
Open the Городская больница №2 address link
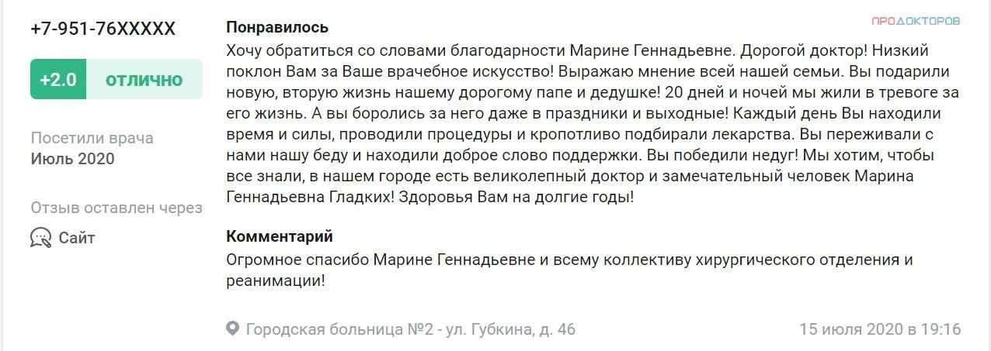(411, 329)
